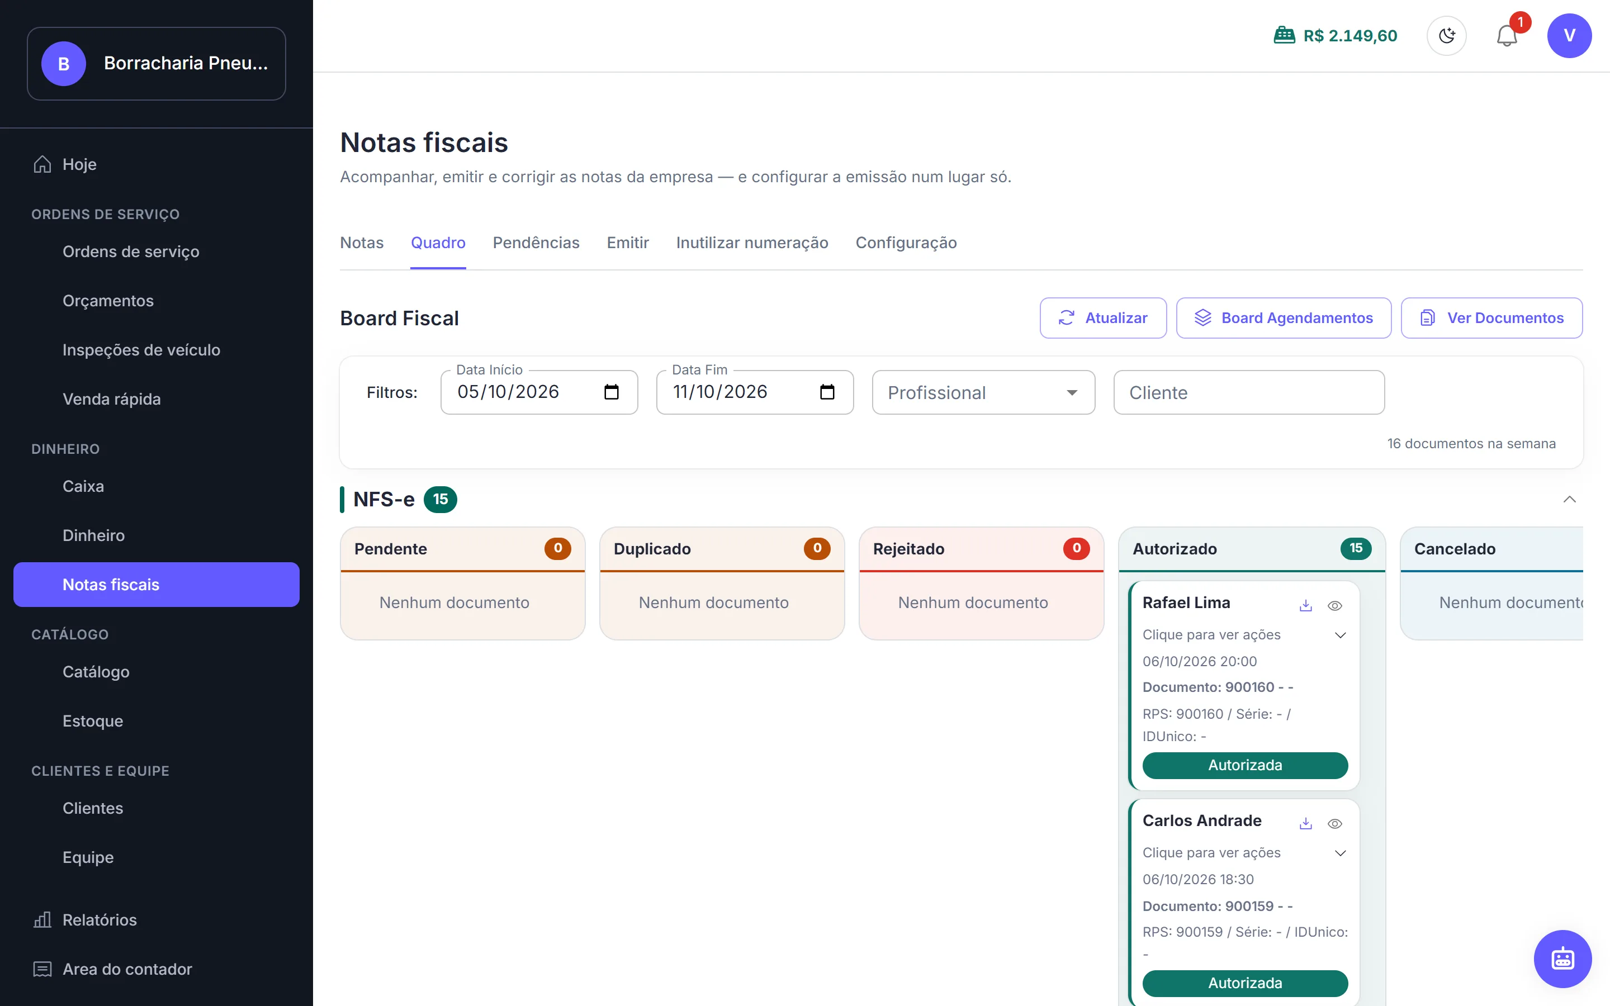Image resolution: width=1610 pixels, height=1006 pixels.
Task: Download Carlos Andrade document
Action: (1305, 823)
